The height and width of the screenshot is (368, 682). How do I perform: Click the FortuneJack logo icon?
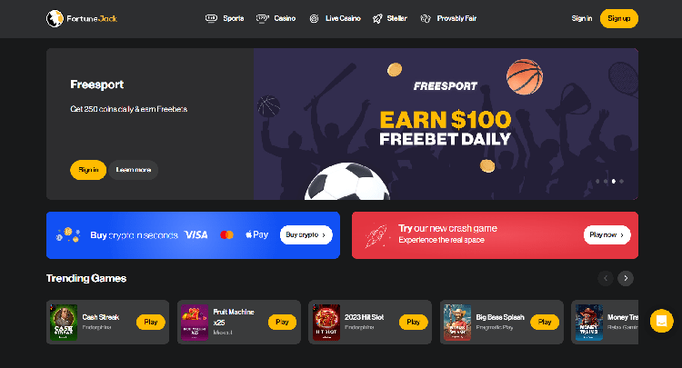(55, 19)
